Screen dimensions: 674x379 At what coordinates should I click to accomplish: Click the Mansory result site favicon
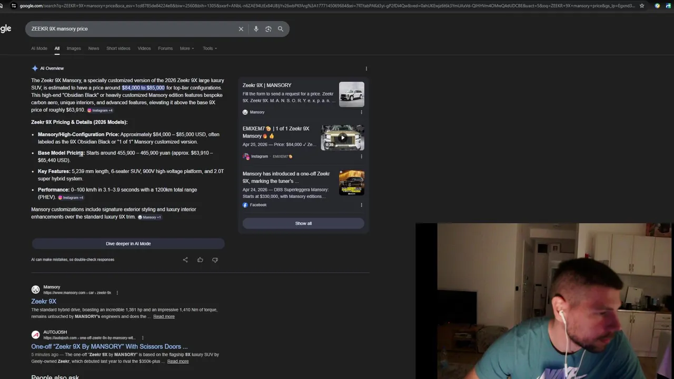pyautogui.click(x=35, y=290)
